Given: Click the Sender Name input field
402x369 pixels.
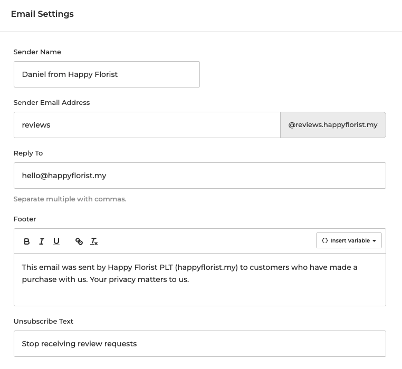Looking at the screenshot, I should click(107, 74).
